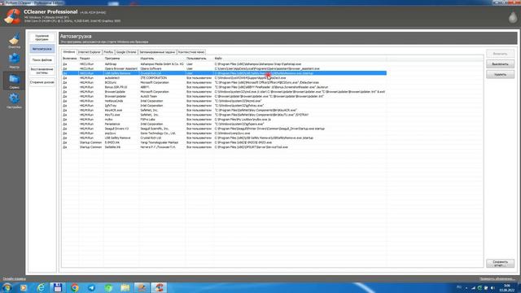Image resolution: width=521 pixels, height=293 pixels.
Task: Click the AutoIt Team publisher cell
Action: pyautogui.click(x=148, y=96)
